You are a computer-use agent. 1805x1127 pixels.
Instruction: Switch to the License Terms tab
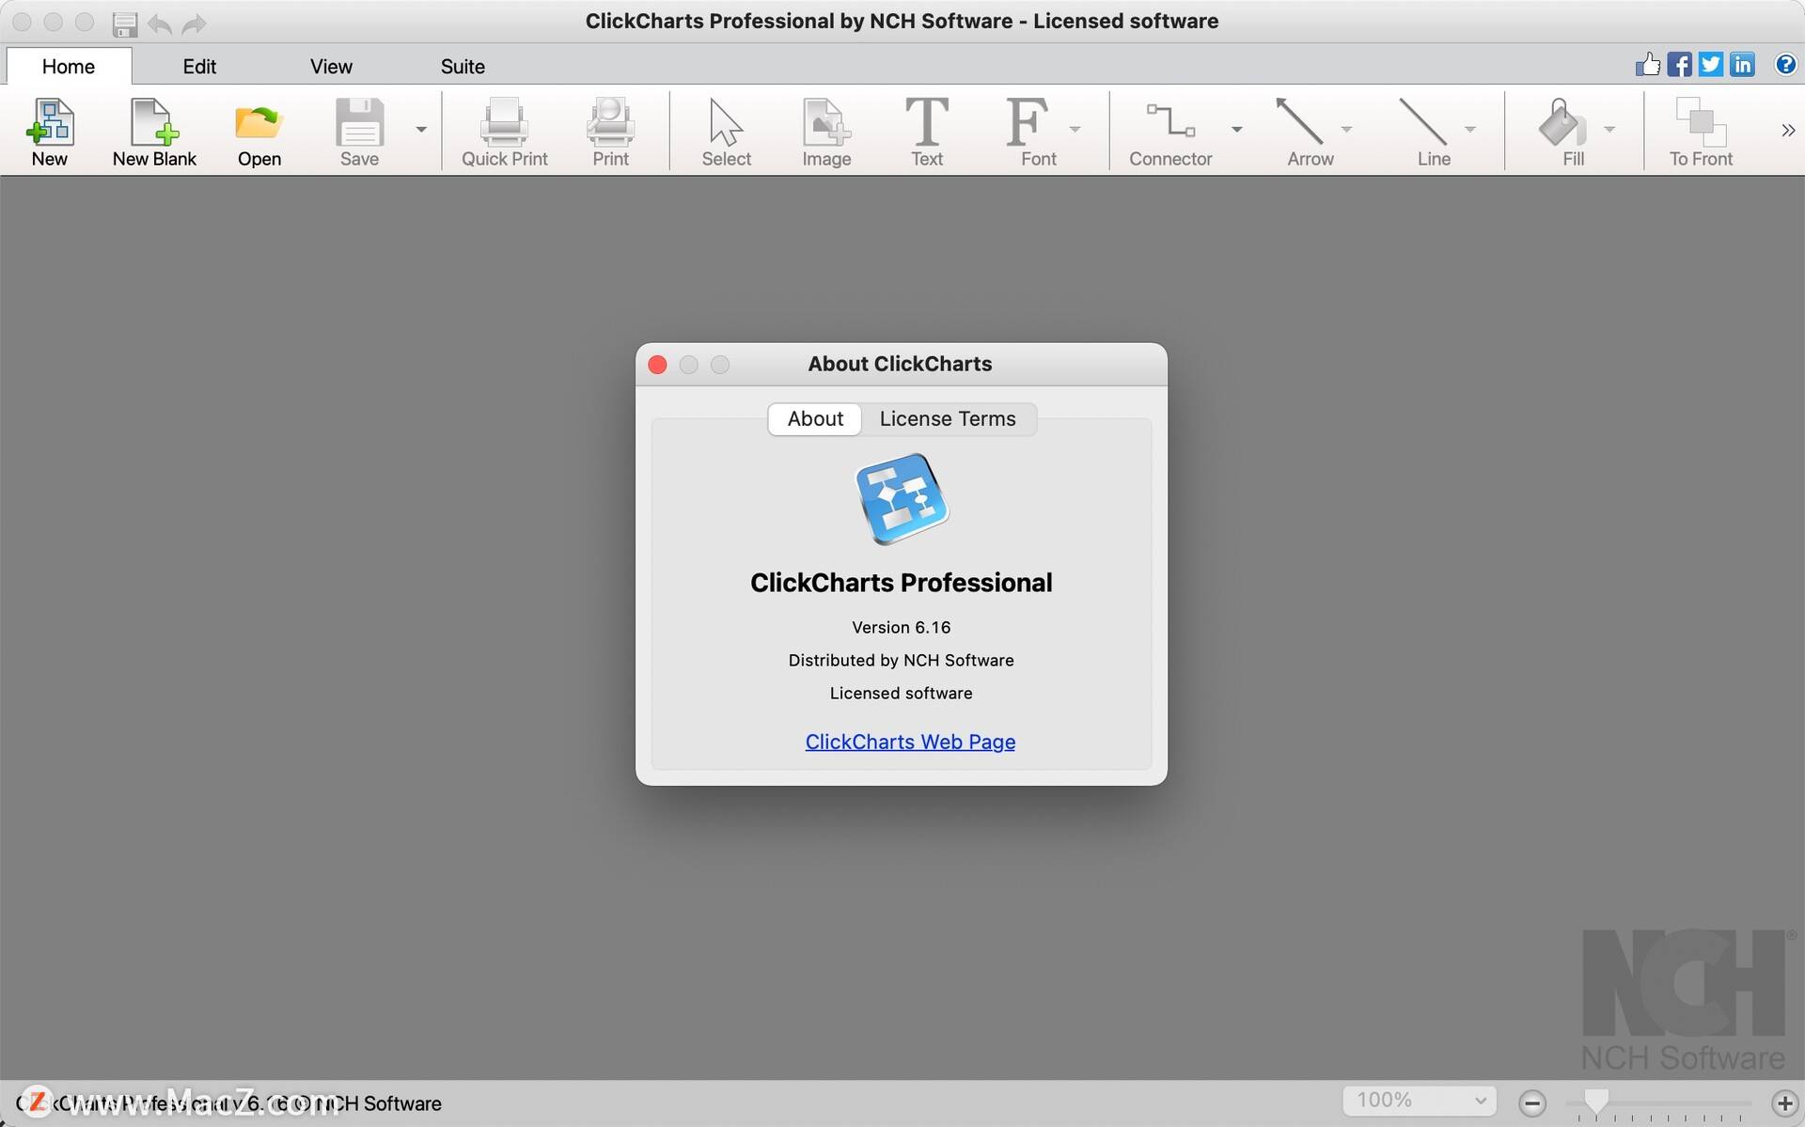click(947, 418)
